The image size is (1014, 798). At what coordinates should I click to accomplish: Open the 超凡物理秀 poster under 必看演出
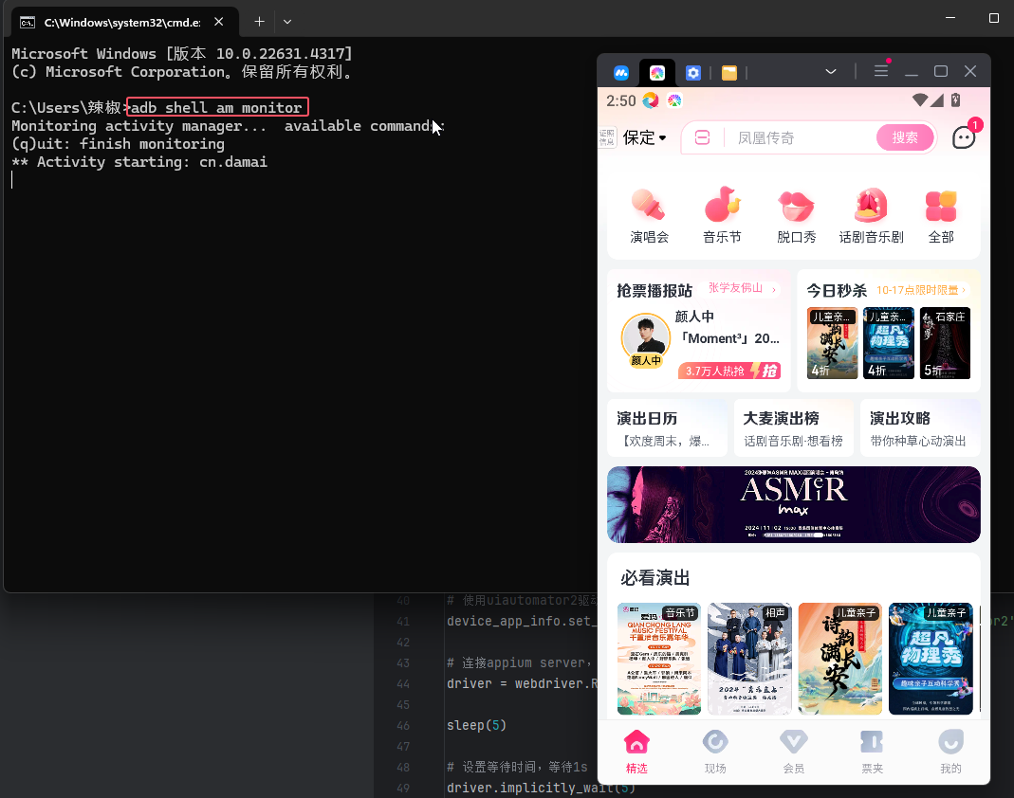(931, 659)
